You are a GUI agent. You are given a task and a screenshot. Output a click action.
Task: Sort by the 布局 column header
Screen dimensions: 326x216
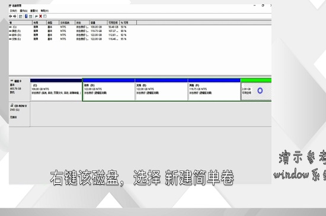pos(39,22)
